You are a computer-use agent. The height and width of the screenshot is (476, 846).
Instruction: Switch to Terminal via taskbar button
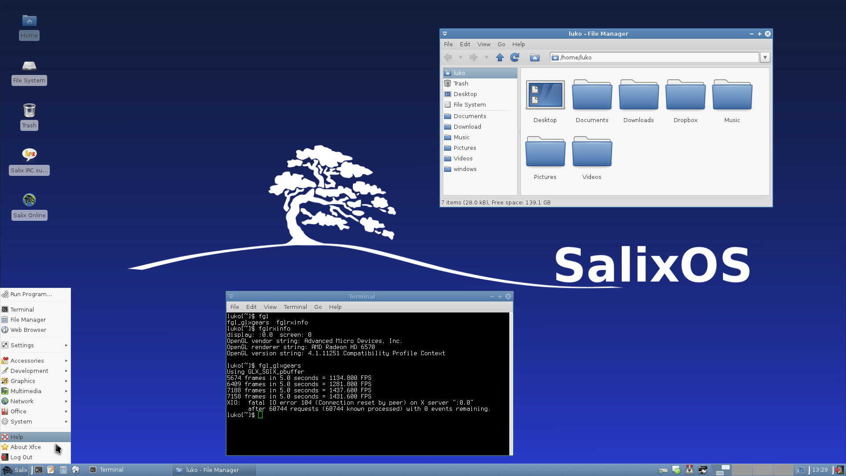pyautogui.click(x=129, y=470)
